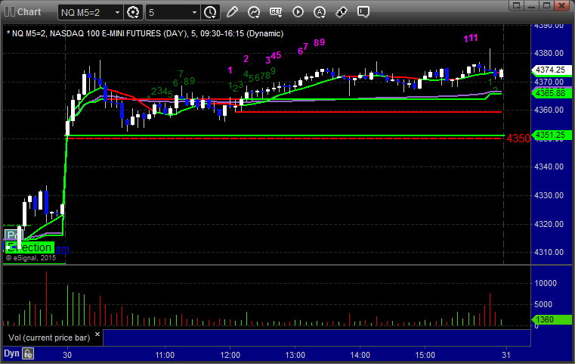
Task: Click the magenta 111 count marker
Action: [x=471, y=38]
